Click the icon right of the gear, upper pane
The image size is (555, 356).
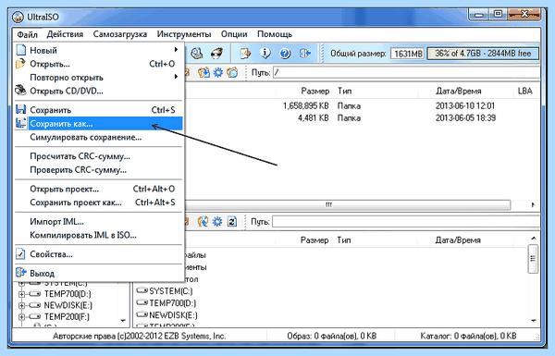click(x=232, y=72)
